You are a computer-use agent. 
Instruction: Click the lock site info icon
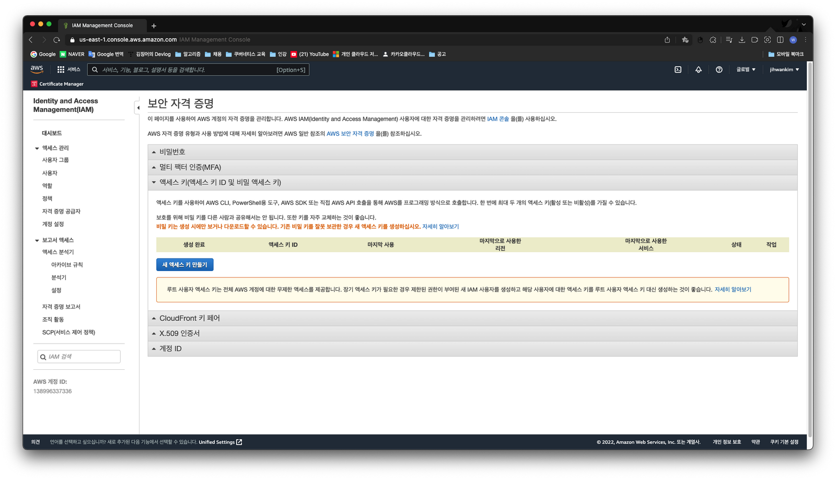[x=73, y=40]
